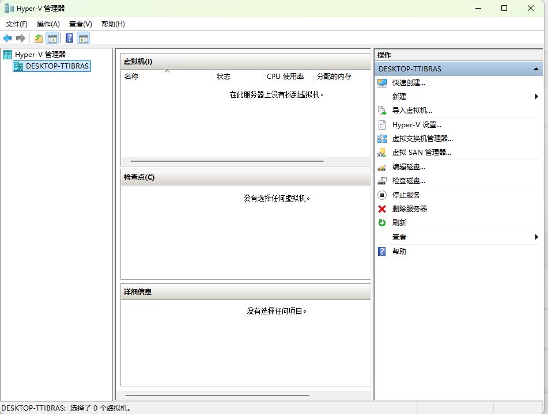
Task: Click the 导入虚拟机 icon
Action: tap(382, 111)
